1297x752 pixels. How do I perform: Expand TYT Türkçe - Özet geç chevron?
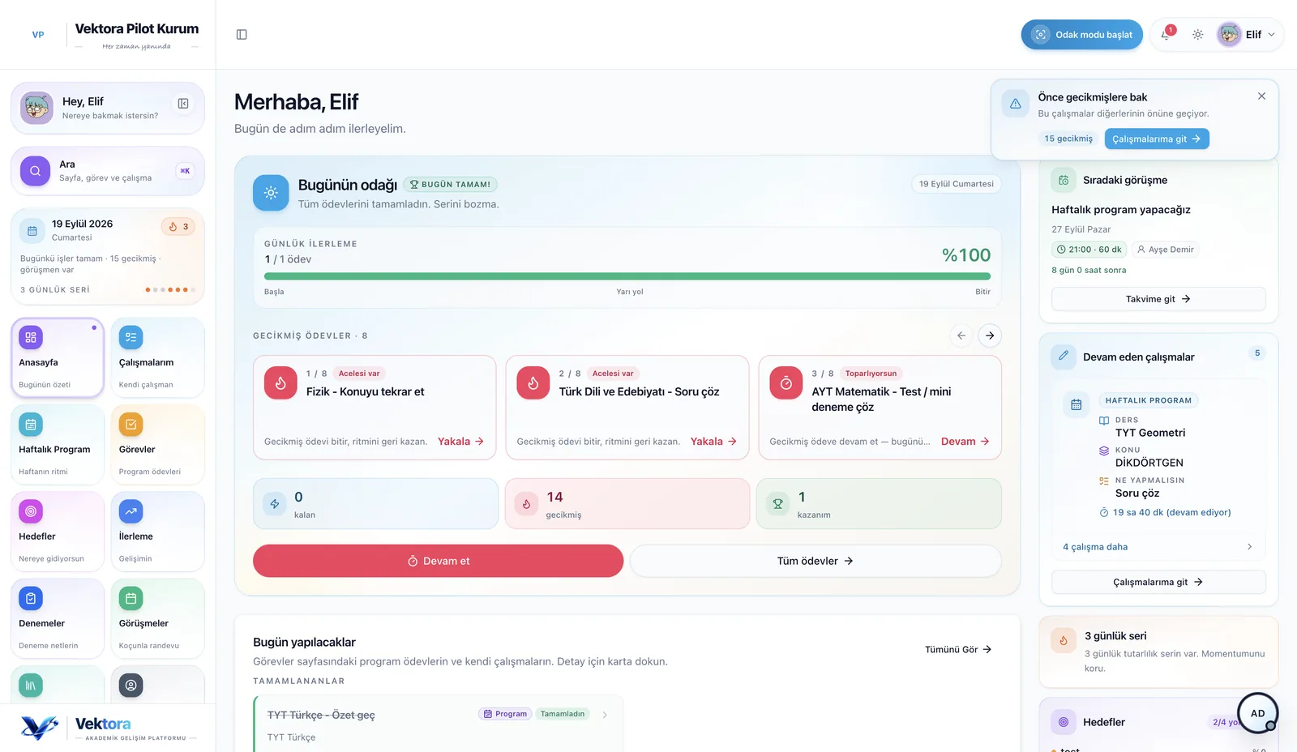tap(605, 715)
